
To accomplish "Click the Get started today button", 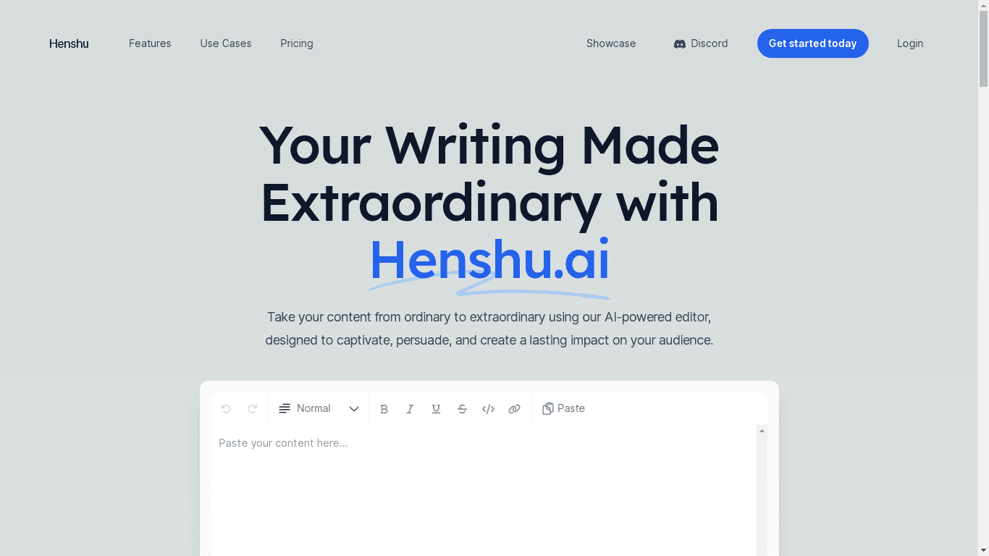I will point(813,43).
